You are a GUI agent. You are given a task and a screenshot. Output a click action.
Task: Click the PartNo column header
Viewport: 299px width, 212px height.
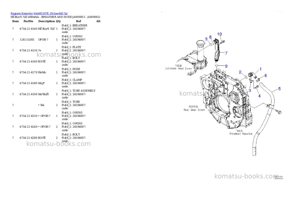pyautogui.click(x=28, y=21)
